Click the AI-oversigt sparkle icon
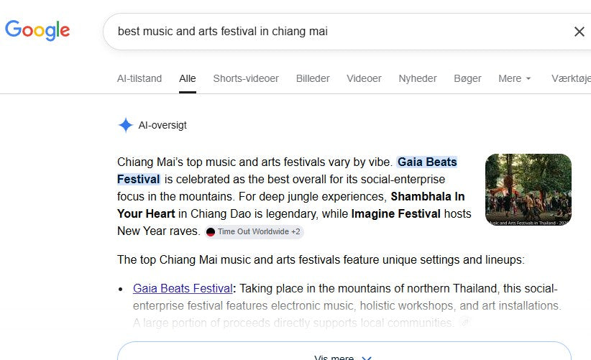Image resolution: width=591 pixels, height=360 pixels. tap(126, 125)
